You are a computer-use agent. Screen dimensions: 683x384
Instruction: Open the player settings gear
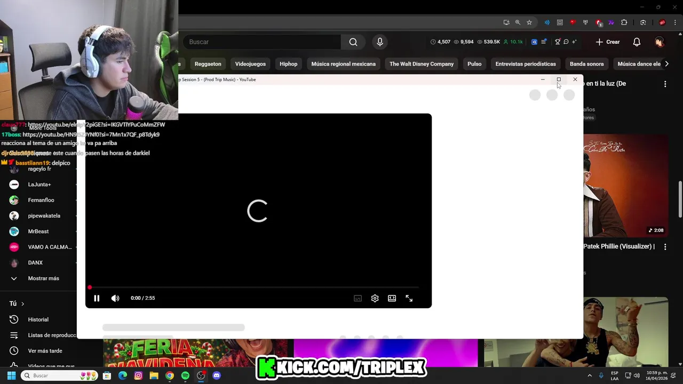tap(375, 298)
